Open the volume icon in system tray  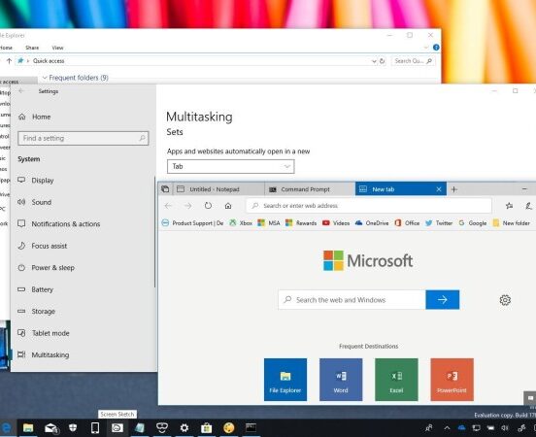point(505,427)
